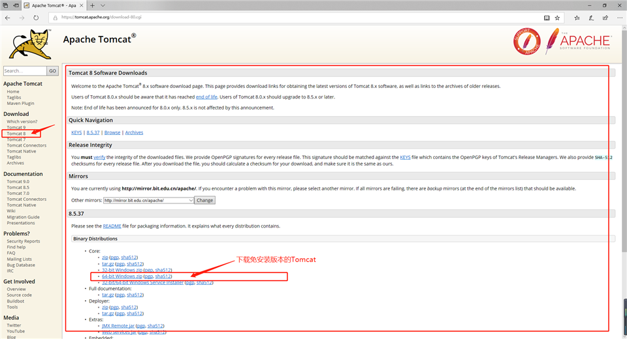Viewport: 627px width, 339px height.
Task: Open the Archives sidebar link
Action: coord(15,163)
